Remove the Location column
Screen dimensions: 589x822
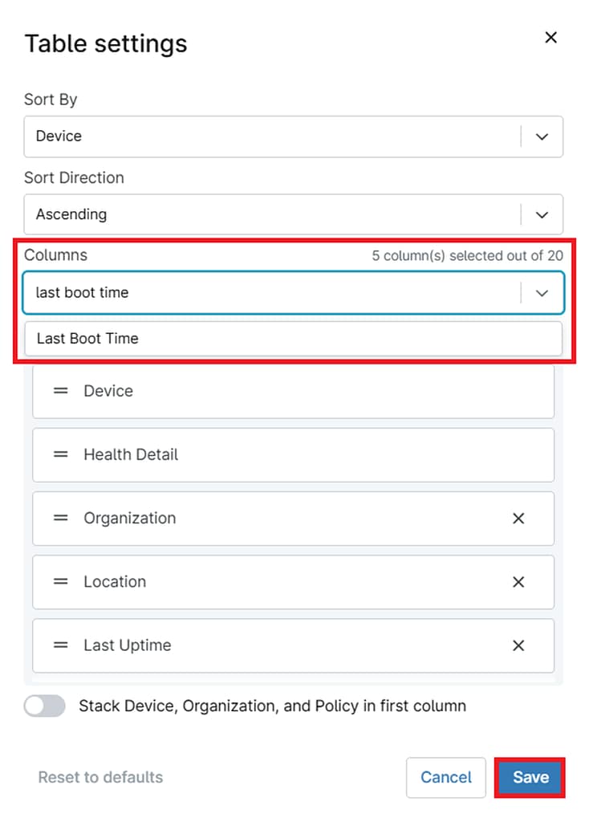point(518,581)
